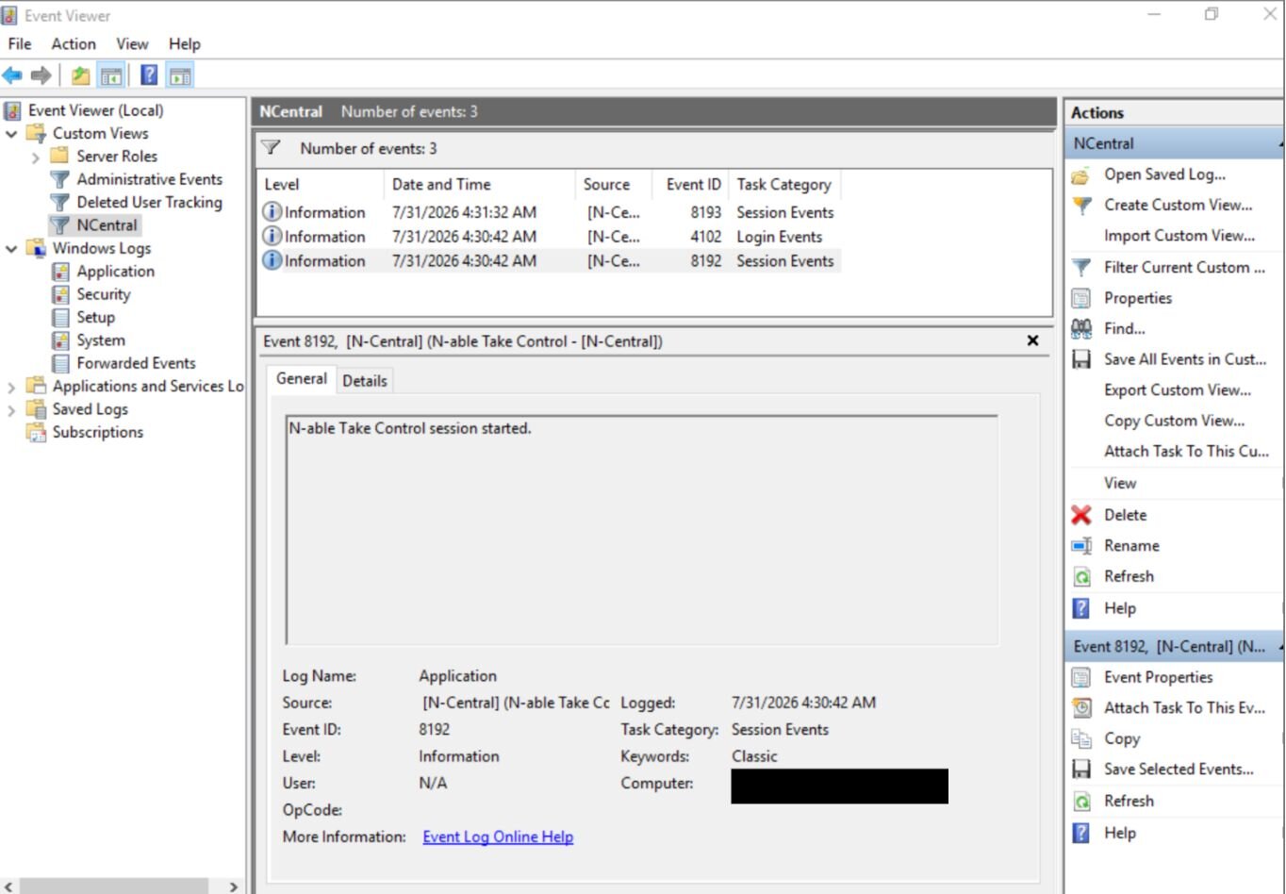Switch to the Details tab
This screenshot has height=894, width=1286.
[x=365, y=381]
